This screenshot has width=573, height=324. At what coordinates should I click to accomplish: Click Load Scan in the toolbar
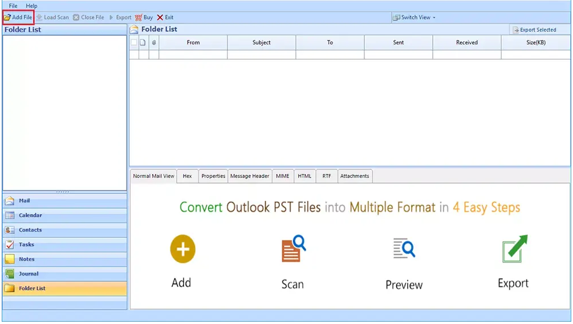tap(52, 17)
